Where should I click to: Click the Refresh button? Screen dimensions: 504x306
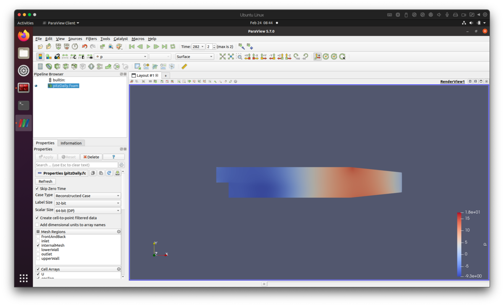pos(45,181)
